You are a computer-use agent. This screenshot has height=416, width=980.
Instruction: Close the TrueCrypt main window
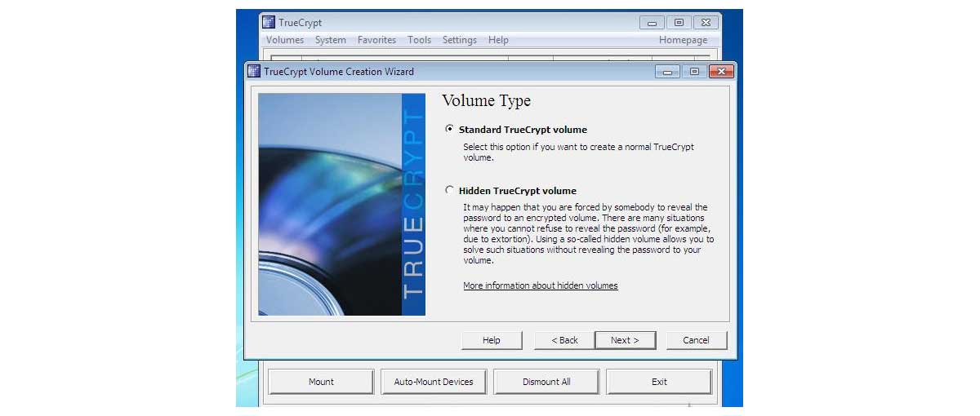pos(707,23)
